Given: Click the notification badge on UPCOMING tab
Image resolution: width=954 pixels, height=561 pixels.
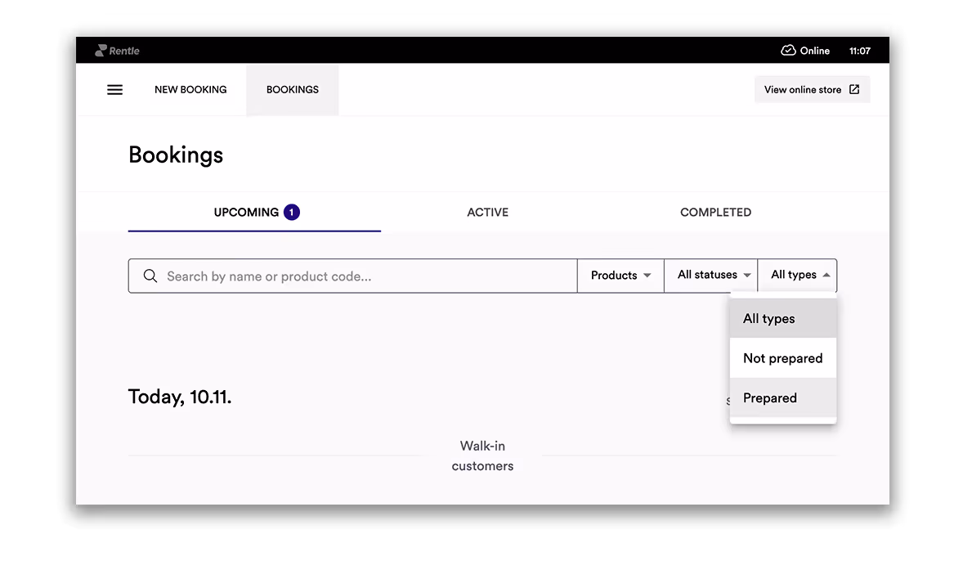Looking at the screenshot, I should click(x=290, y=211).
